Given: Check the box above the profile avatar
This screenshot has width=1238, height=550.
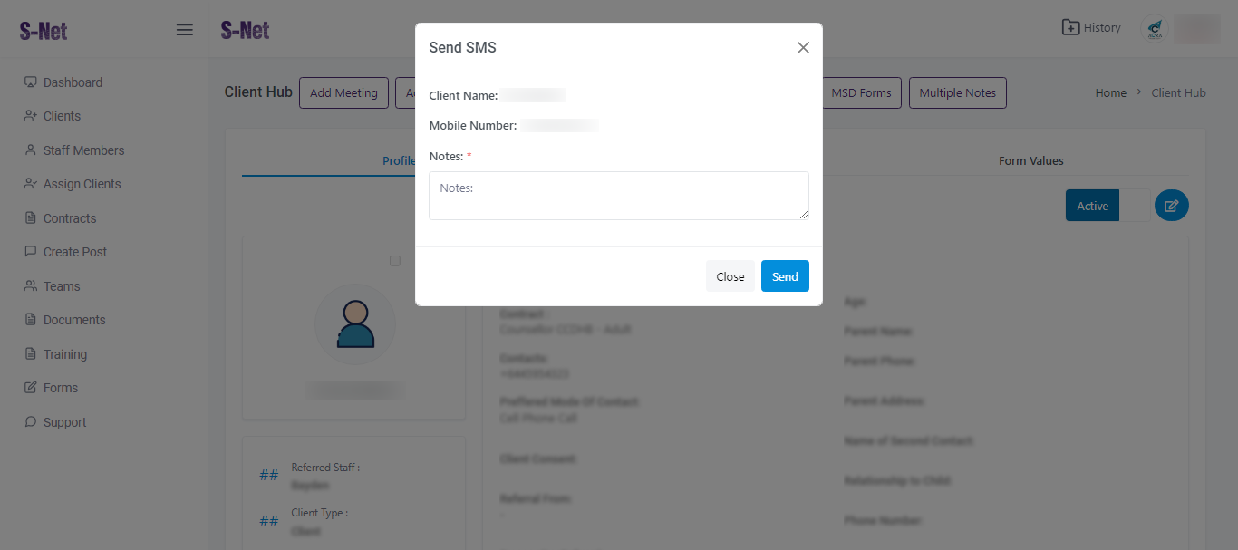Looking at the screenshot, I should pyautogui.click(x=394, y=261).
